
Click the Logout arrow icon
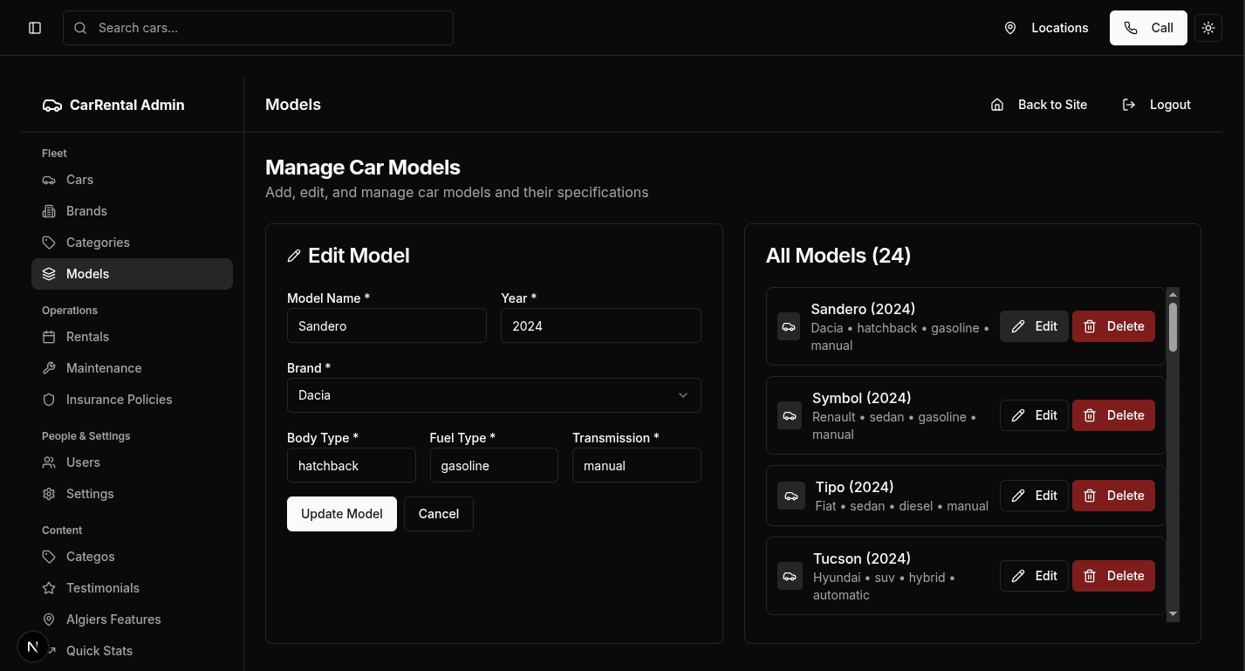pos(1129,105)
